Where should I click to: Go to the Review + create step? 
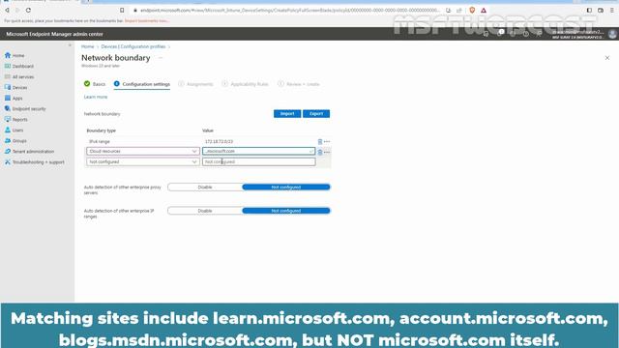click(299, 84)
